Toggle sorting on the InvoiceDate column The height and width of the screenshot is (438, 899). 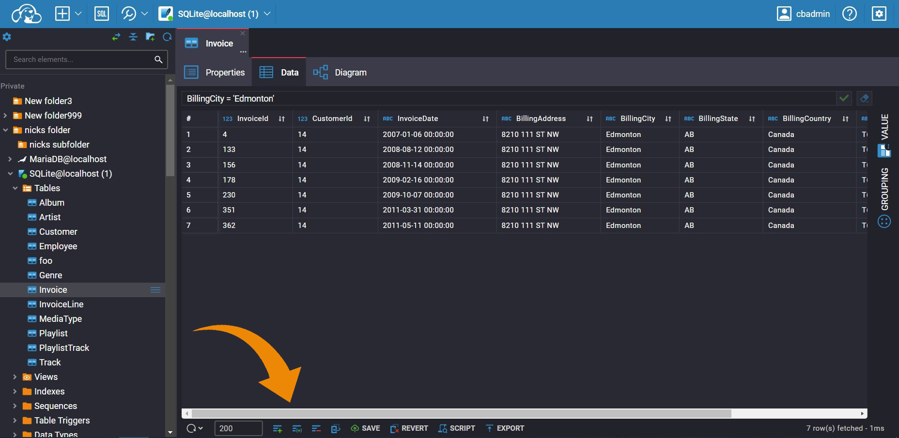tap(485, 119)
